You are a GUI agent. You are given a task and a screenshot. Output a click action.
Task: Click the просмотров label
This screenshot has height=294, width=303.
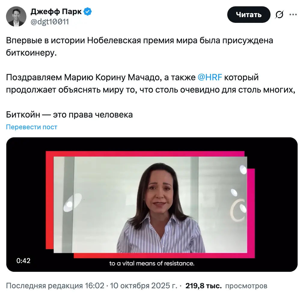pos(246,286)
